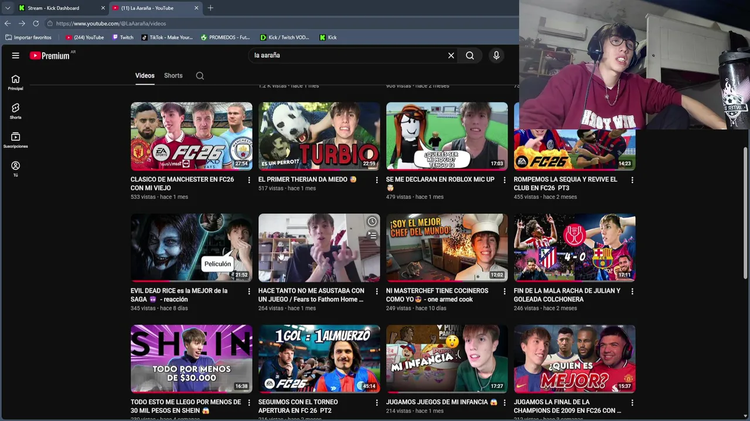The height and width of the screenshot is (421, 750).
Task: Select the Shorts channel tab
Action: (173, 76)
